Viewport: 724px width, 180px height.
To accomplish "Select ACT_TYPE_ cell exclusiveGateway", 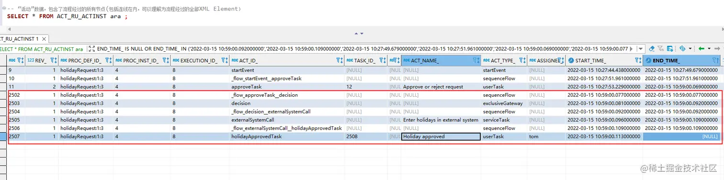I will click(504, 103).
